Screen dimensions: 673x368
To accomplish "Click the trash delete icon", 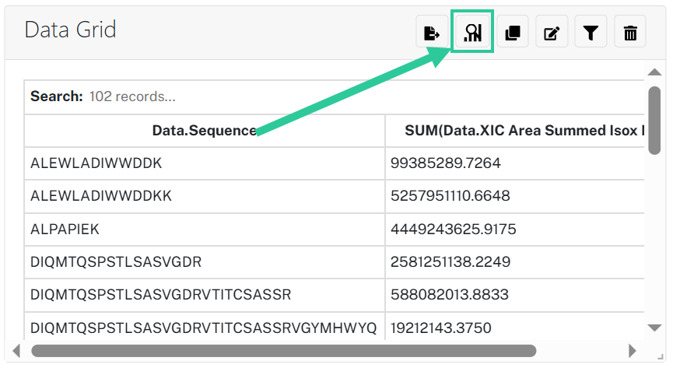I will click(x=630, y=32).
